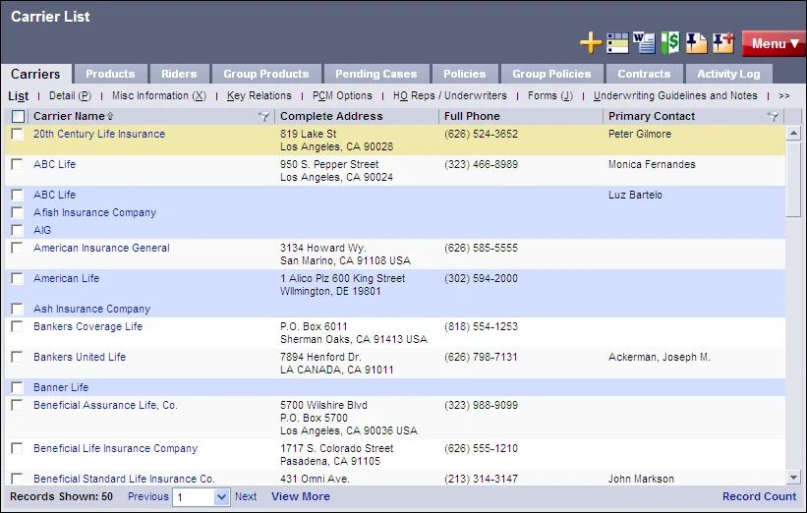Open the Riders tab
807x513 pixels.
[179, 74]
